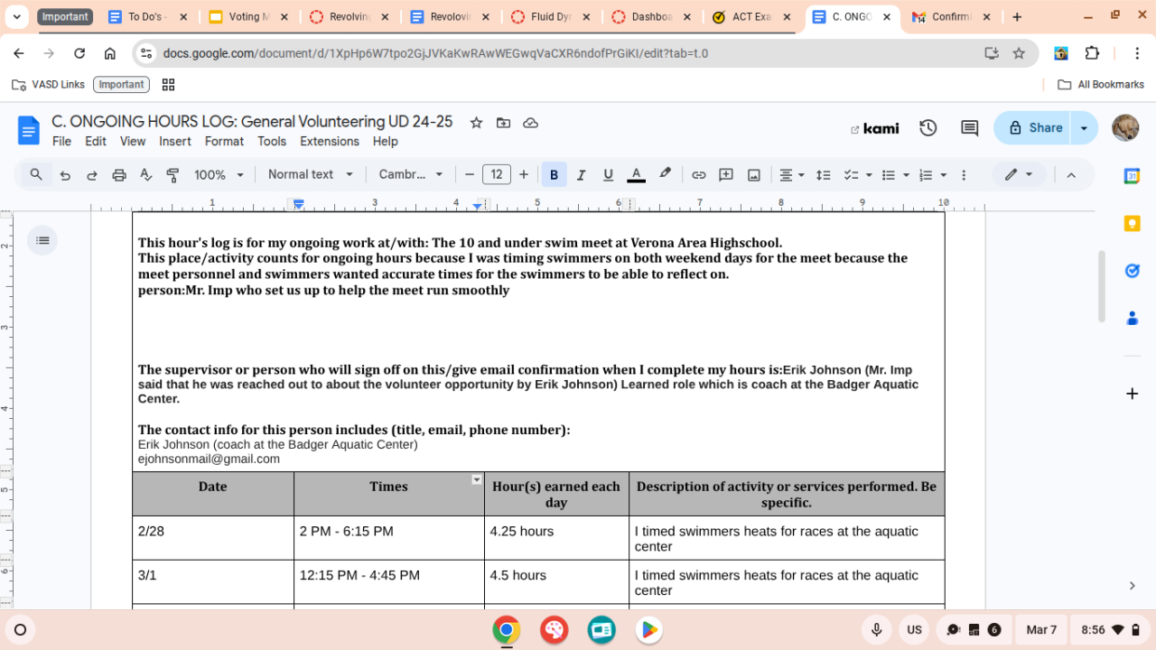Open the text color picker
This screenshot has width=1156, height=650.
pyautogui.click(x=636, y=175)
